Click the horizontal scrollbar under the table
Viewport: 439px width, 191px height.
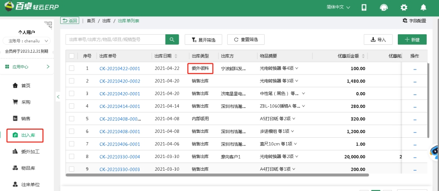[217, 175]
